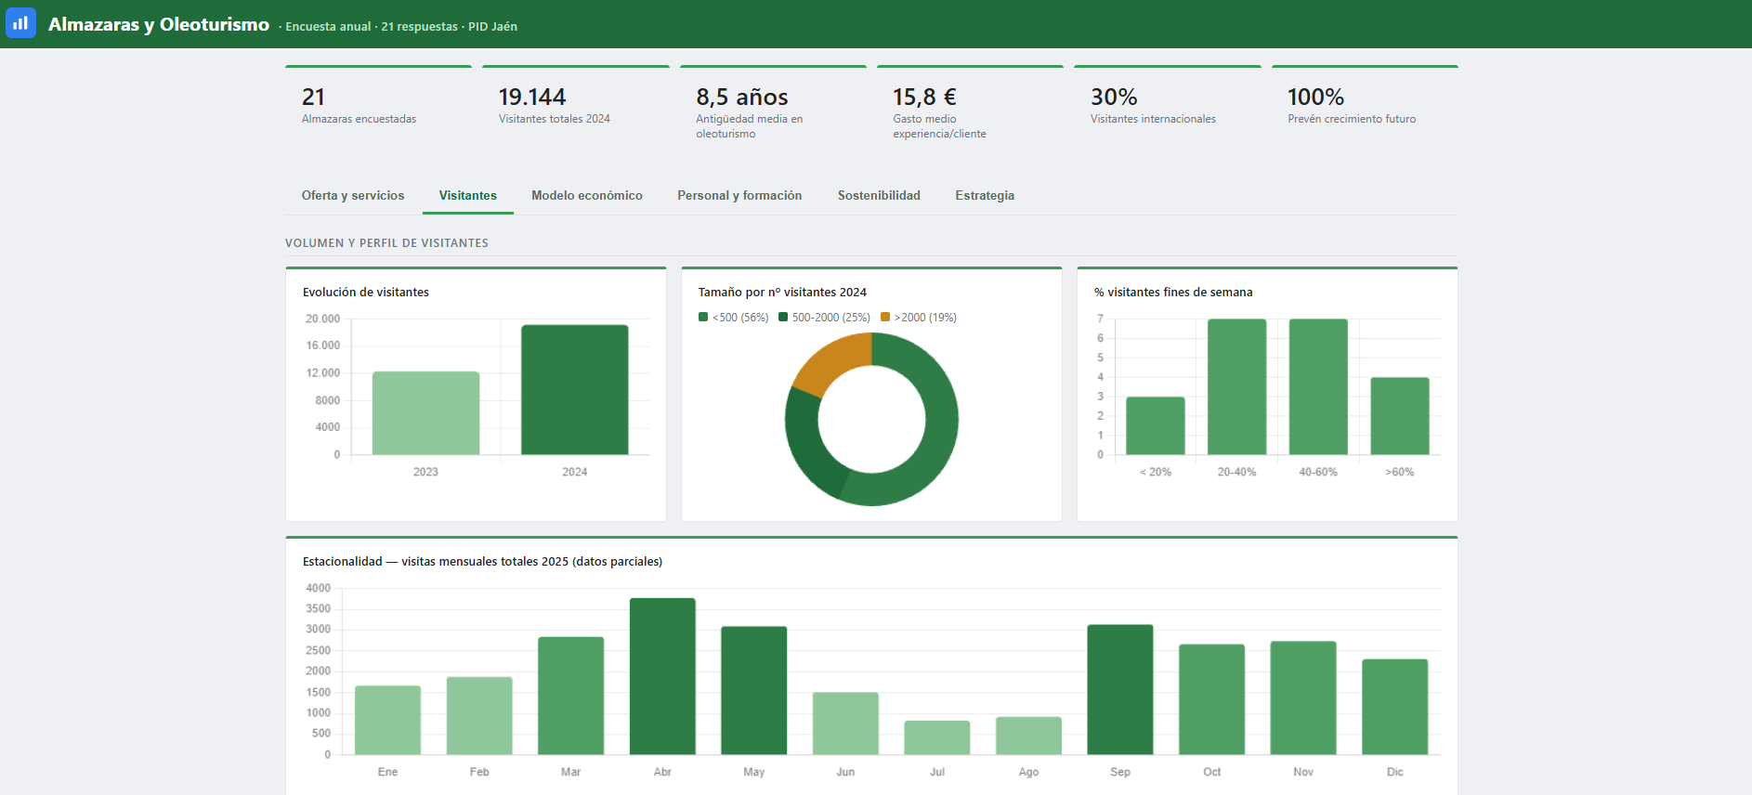
Task: Click the Jul monthly visits bar
Action: [937, 737]
